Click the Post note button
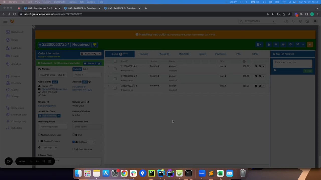Viewport: 321px width, 180px height. click(308, 71)
